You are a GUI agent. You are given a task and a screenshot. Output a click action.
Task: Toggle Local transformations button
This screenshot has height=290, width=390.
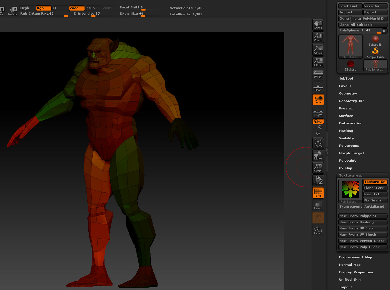click(x=318, y=99)
